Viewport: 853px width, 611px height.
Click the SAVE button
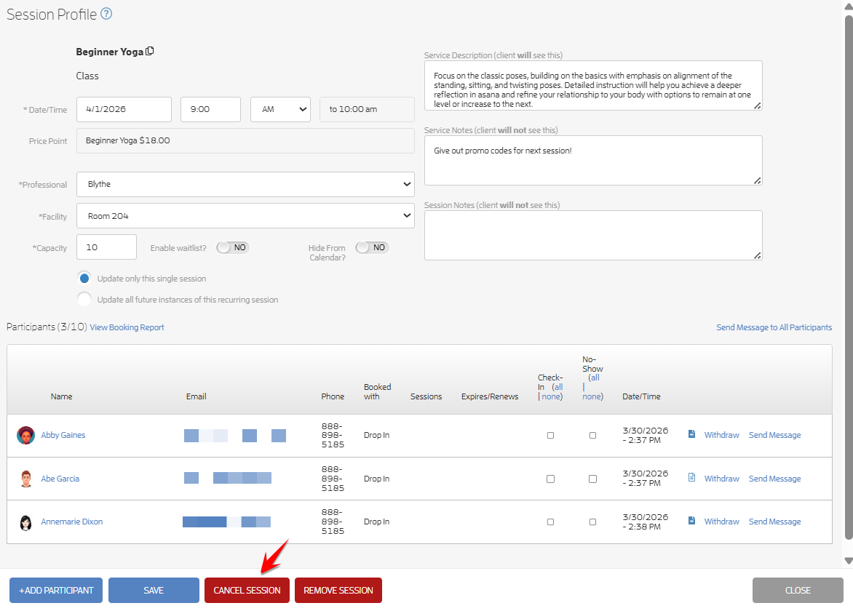[154, 591]
